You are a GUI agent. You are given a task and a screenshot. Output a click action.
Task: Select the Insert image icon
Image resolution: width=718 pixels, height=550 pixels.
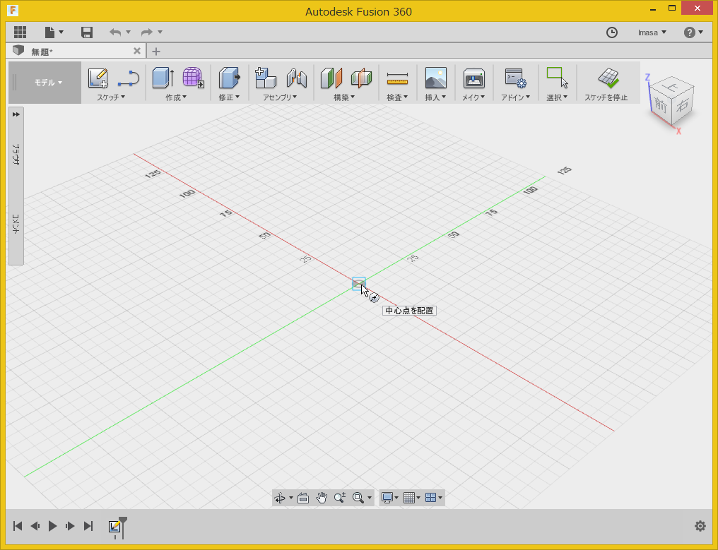coord(435,78)
